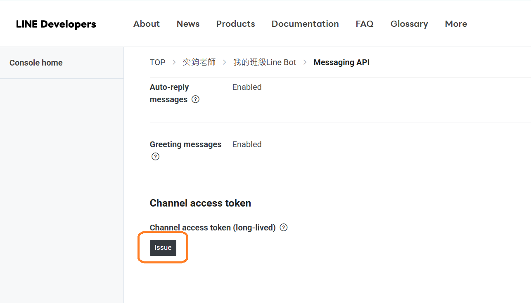Expand the More menu
The image size is (531, 303).
(x=456, y=24)
